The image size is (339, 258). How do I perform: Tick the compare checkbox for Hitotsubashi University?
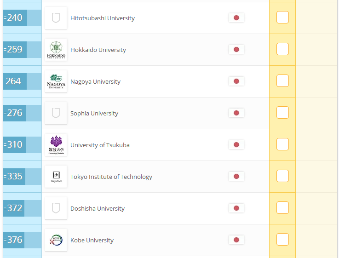(x=282, y=17)
